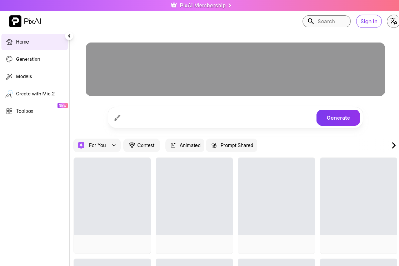399x266 pixels.
Task: Switch to the Animated tab
Action: pyautogui.click(x=185, y=145)
